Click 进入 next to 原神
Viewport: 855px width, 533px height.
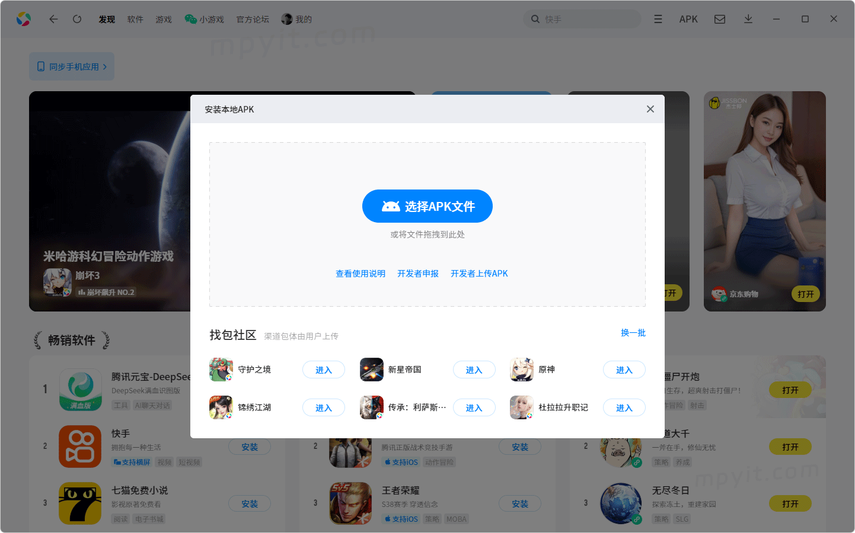point(624,370)
